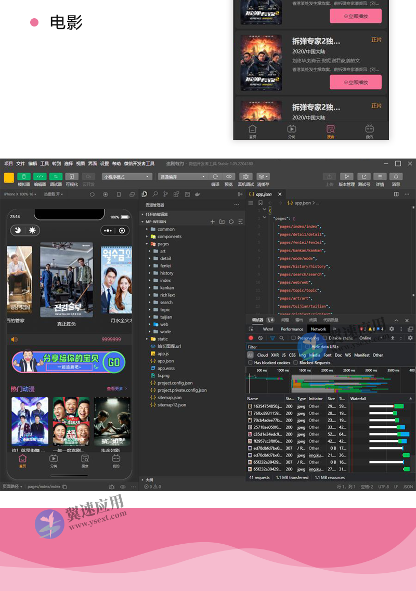Open the 编辑器 code editor icon
The height and width of the screenshot is (591, 416).
coord(40,177)
